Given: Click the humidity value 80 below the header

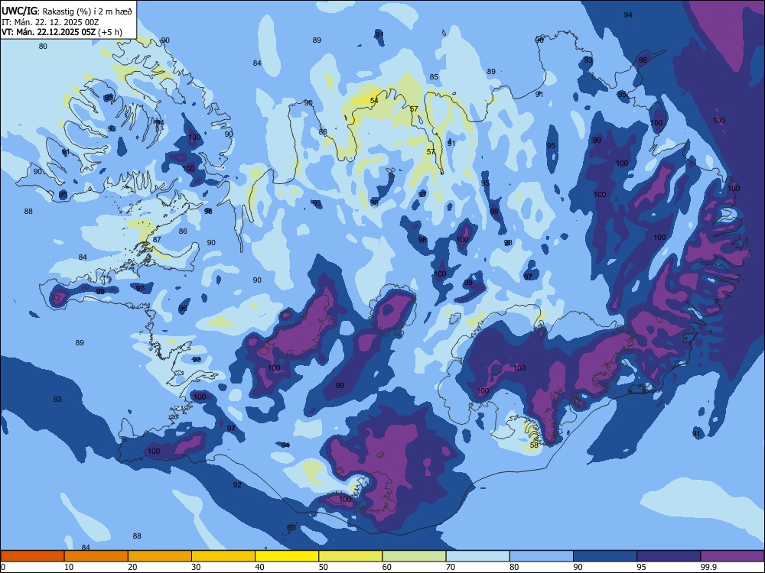Looking at the screenshot, I should point(43,47).
